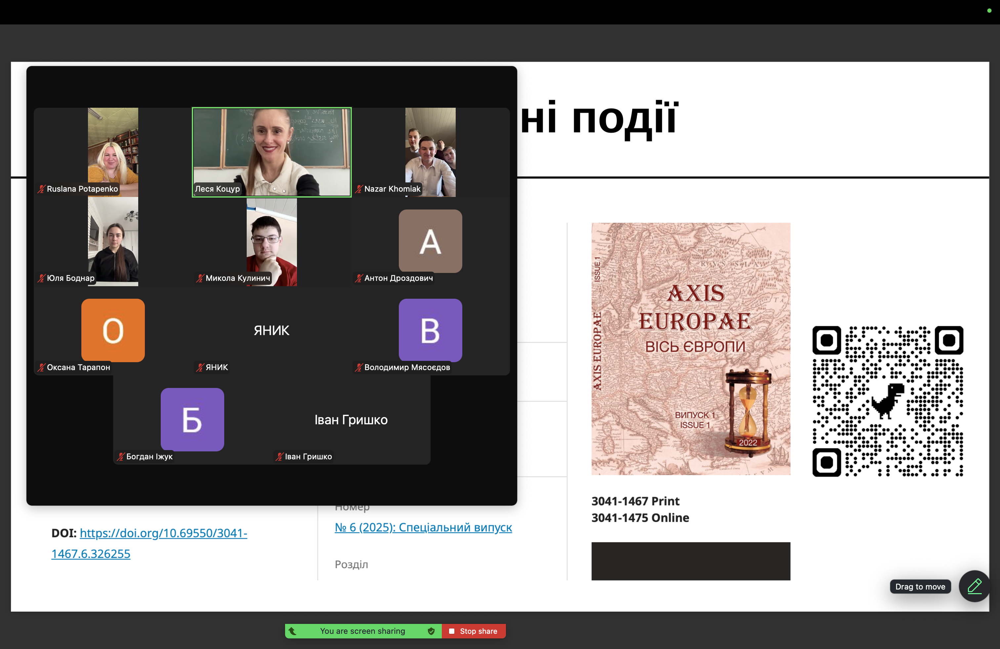Open the № 6 (2025): Спеціальний випуск link

(x=423, y=527)
